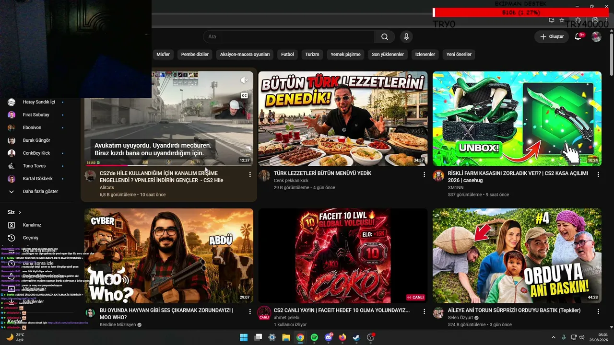The image size is (614, 345).
Task: Seek in the CS2 video preview progress bar
Action: 169,166
